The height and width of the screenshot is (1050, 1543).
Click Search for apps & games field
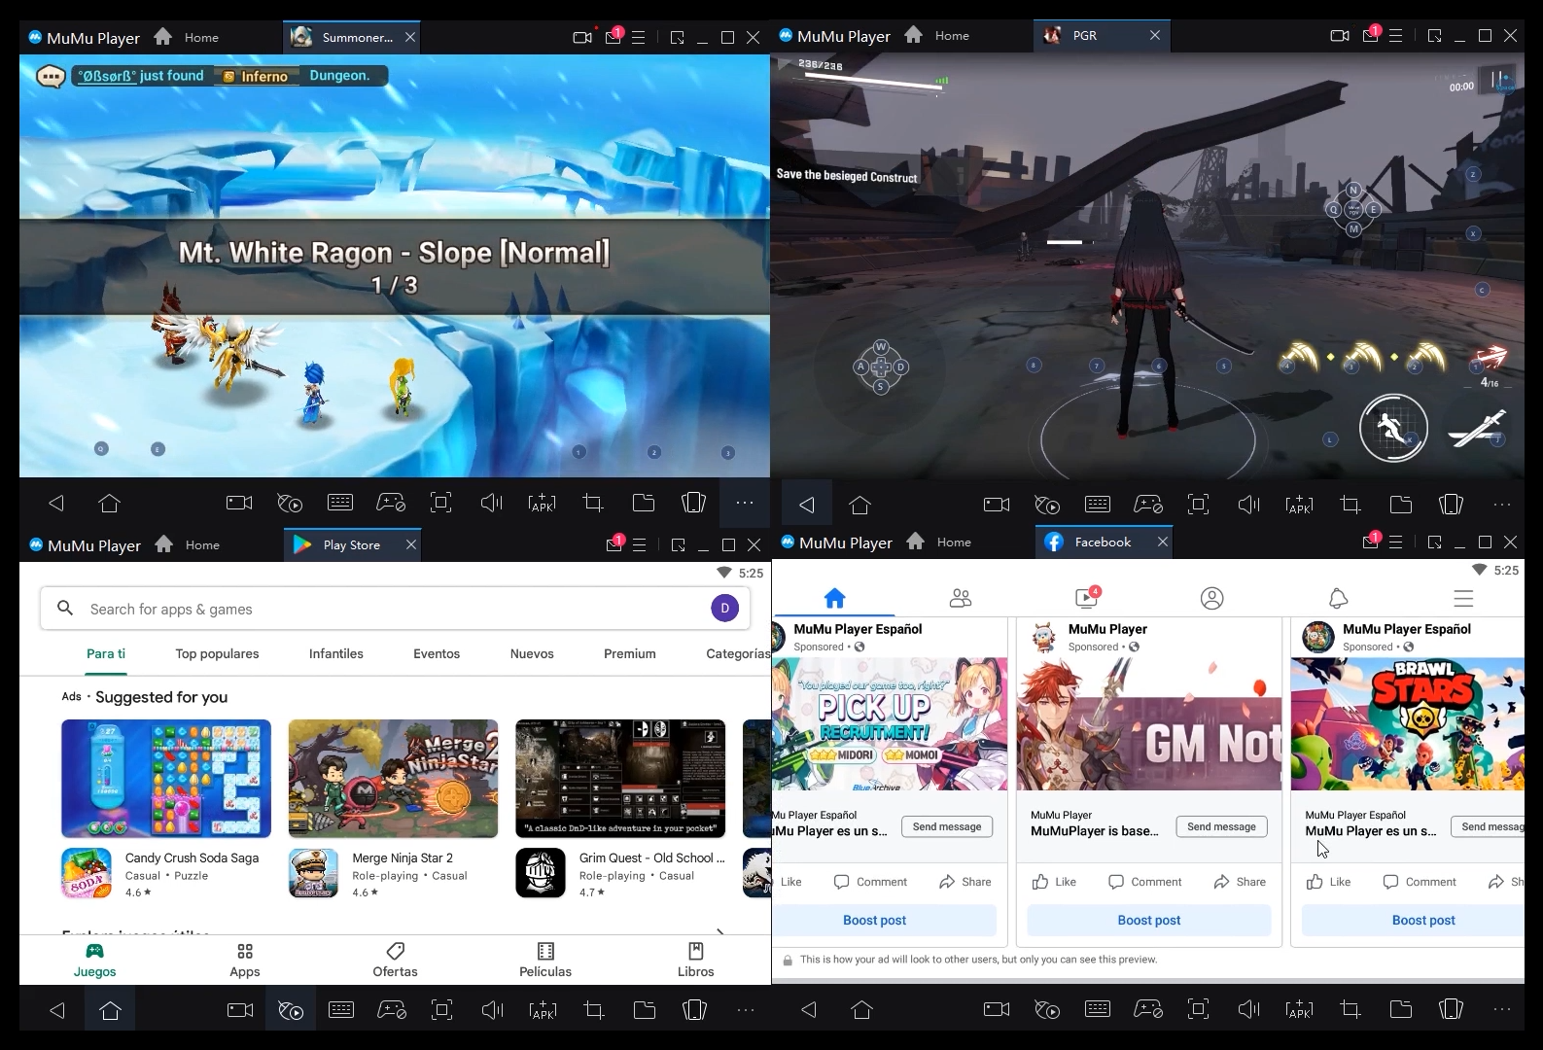click(x=396, y=609)
